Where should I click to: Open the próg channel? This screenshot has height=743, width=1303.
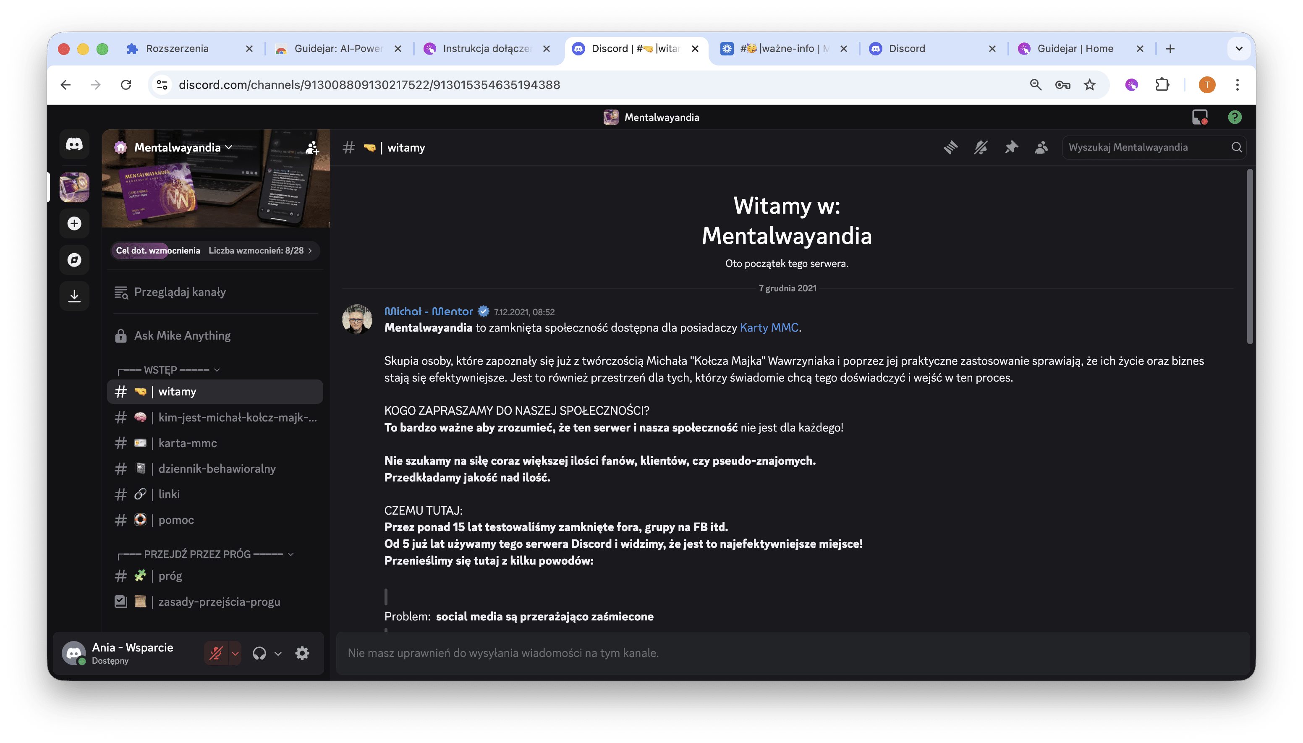click(x=215, y=576)
